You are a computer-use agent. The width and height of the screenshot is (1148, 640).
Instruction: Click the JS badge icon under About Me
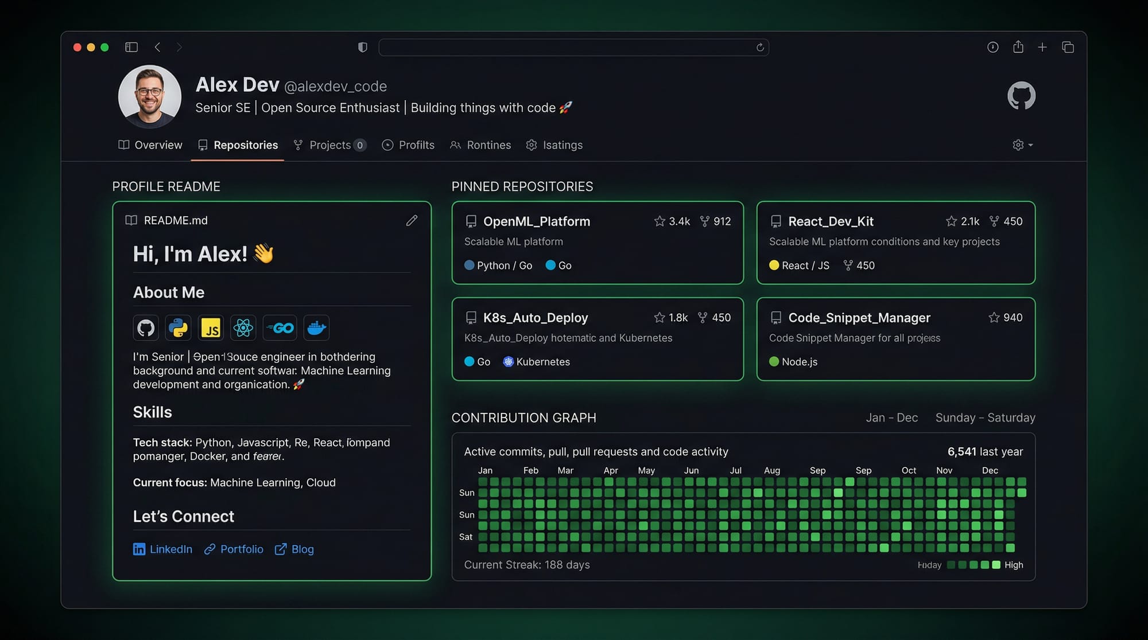pyautogui.click(x=211, y=328)
